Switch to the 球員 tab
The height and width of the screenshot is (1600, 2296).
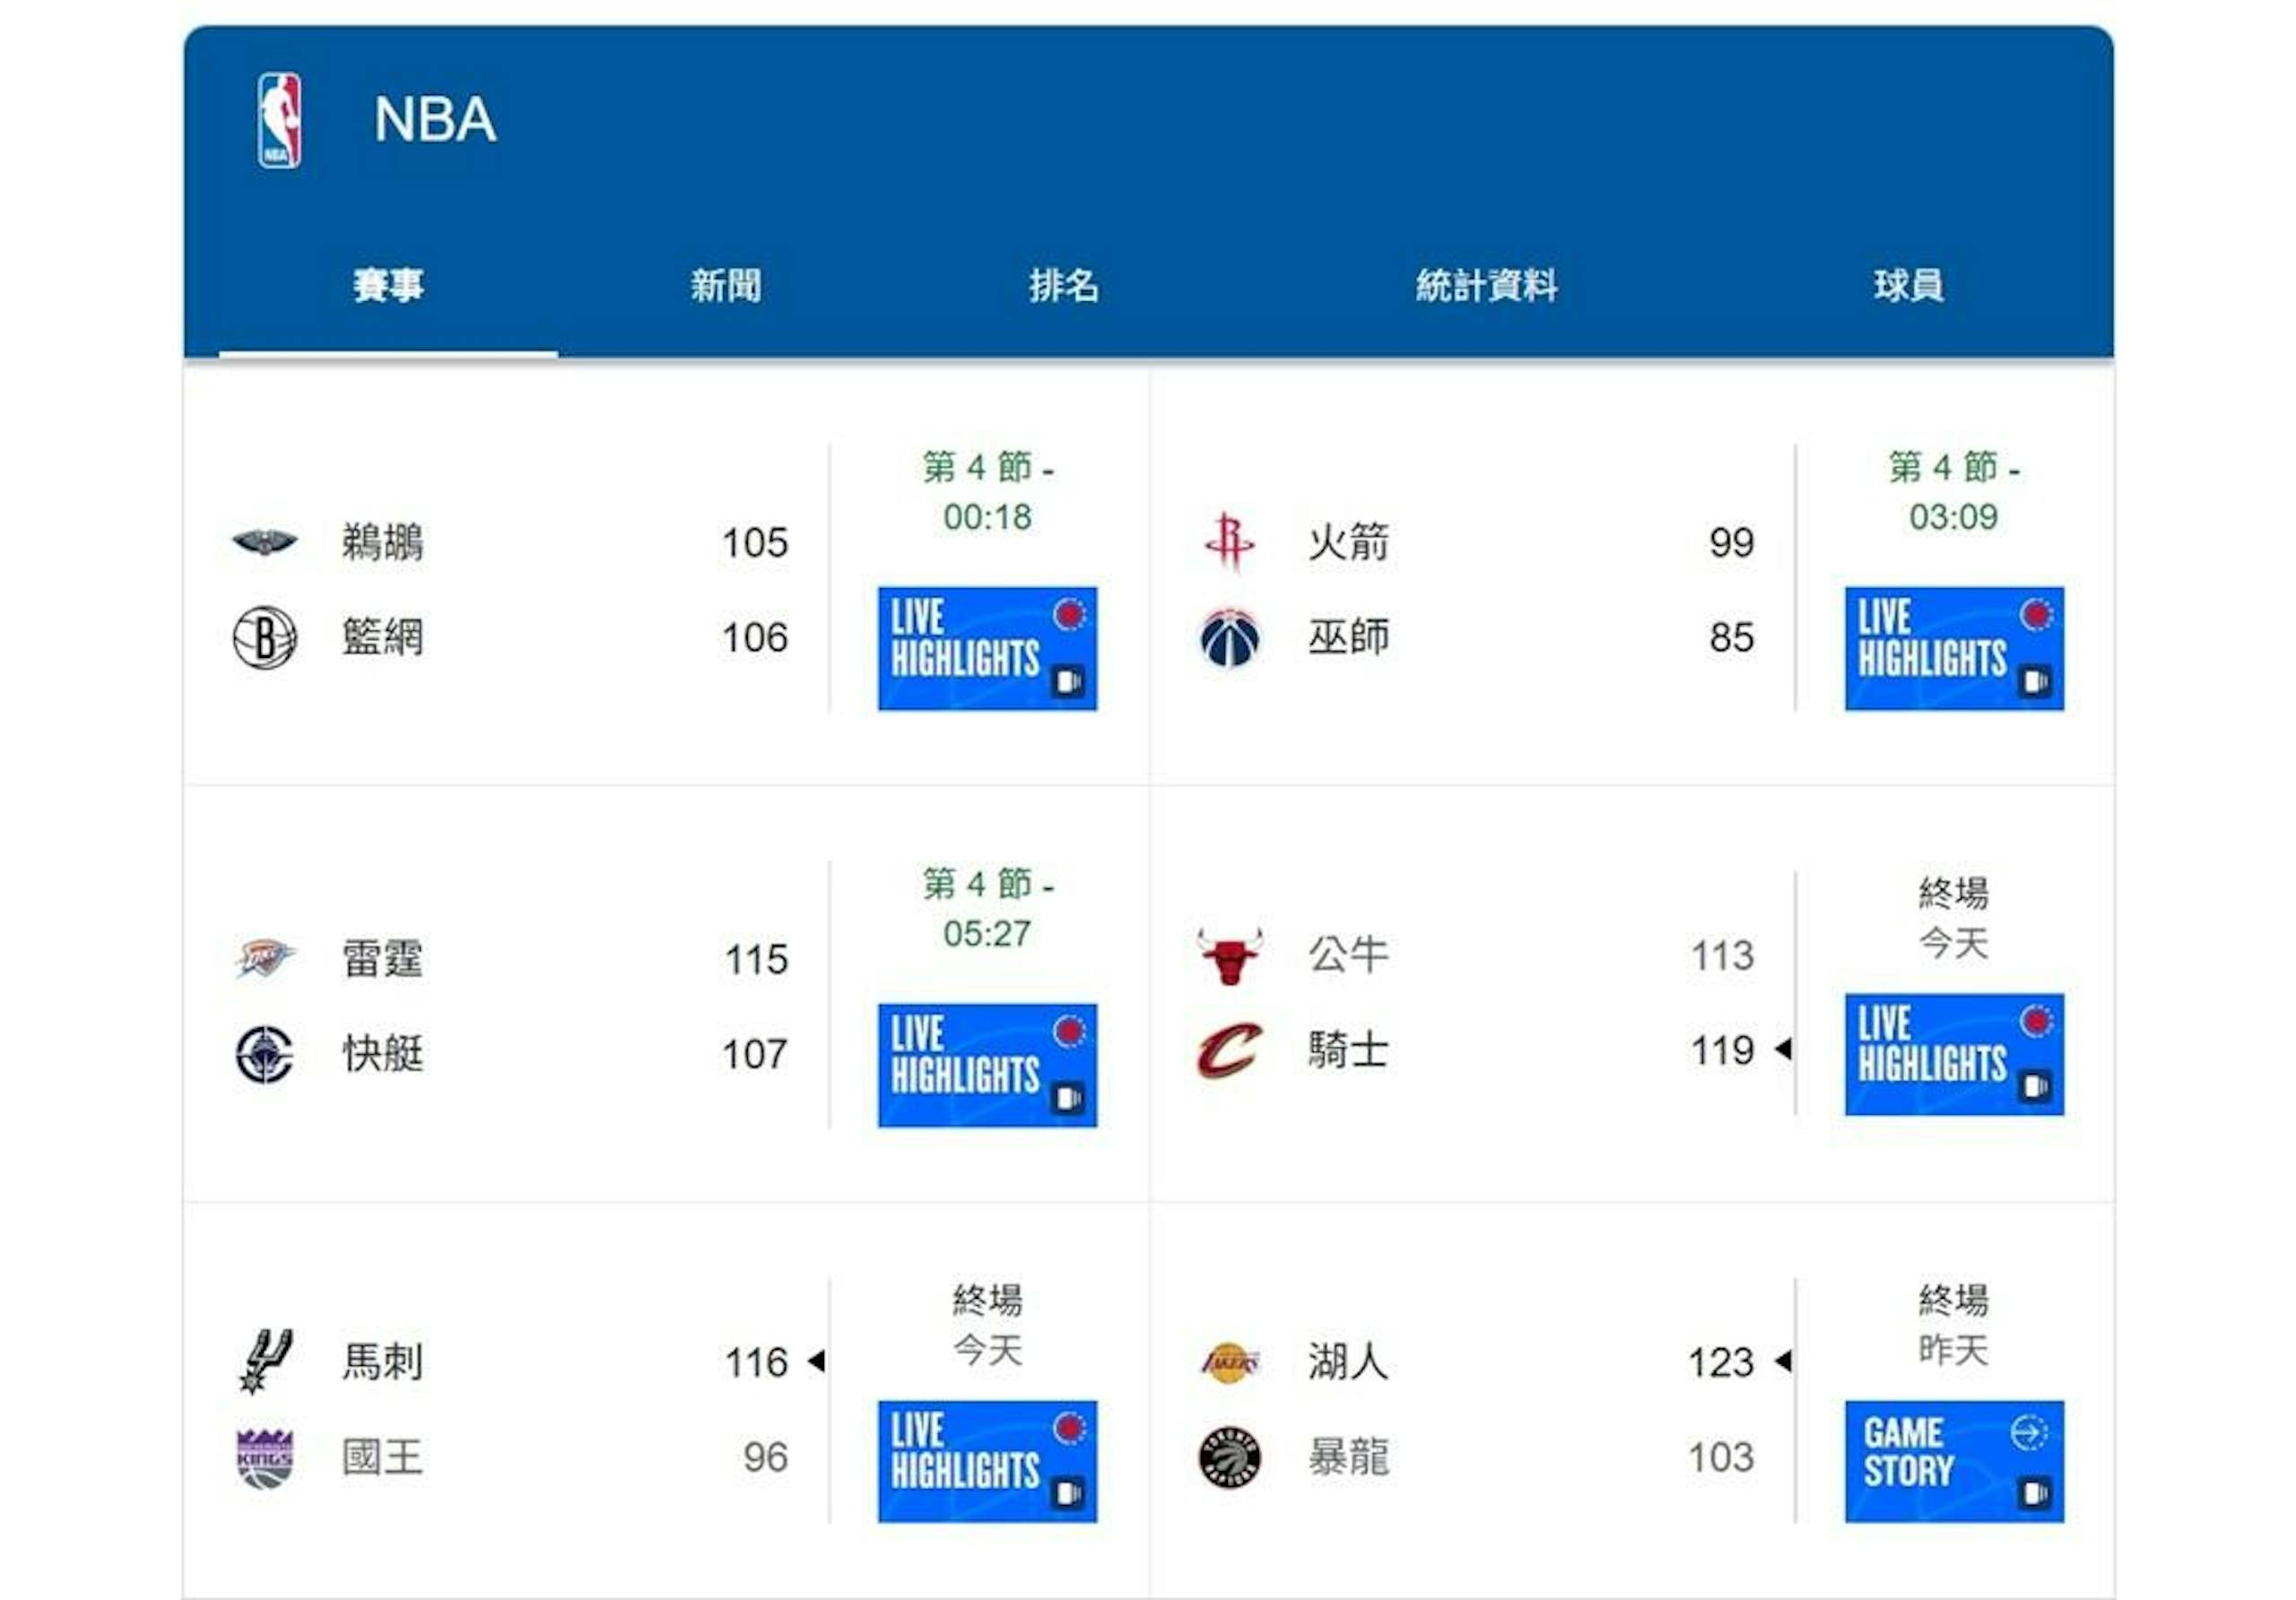(1908, 286)
